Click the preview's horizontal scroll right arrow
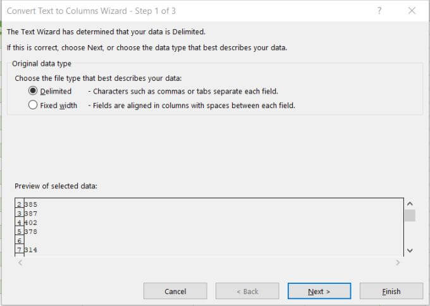Viewport: 430px width, 306px height. (x=398, y=262)
